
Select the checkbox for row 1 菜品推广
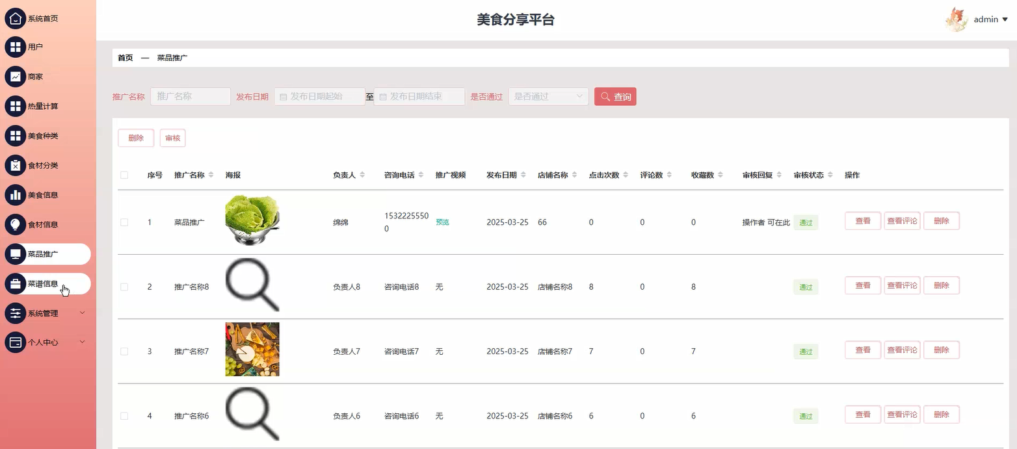(124, 222)
